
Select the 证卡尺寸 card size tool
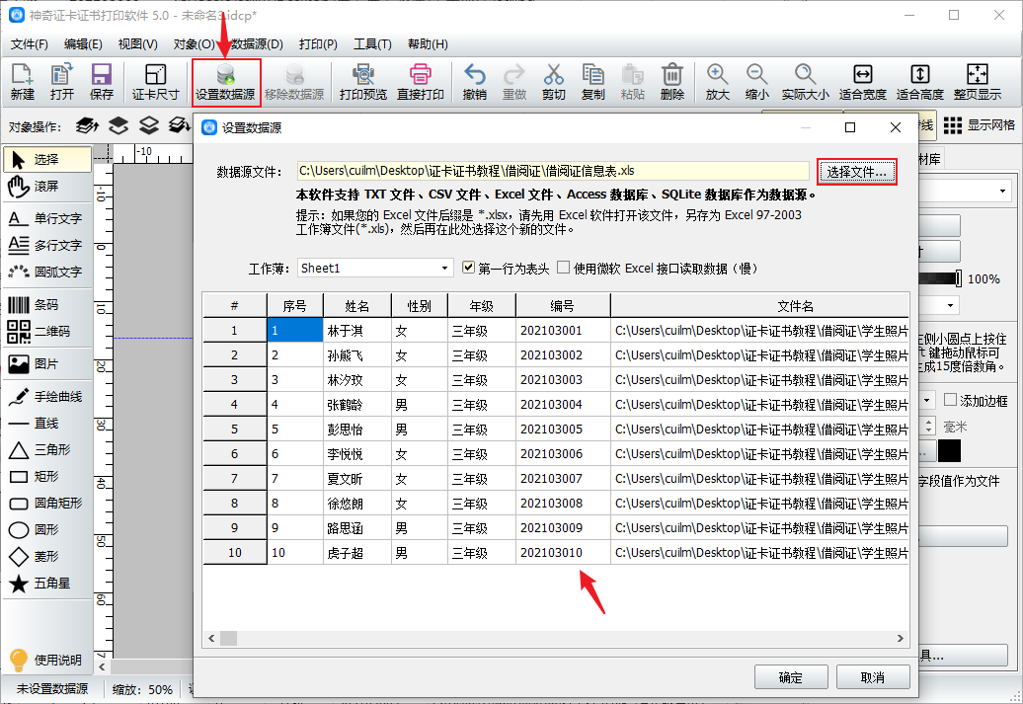[155, 75]
